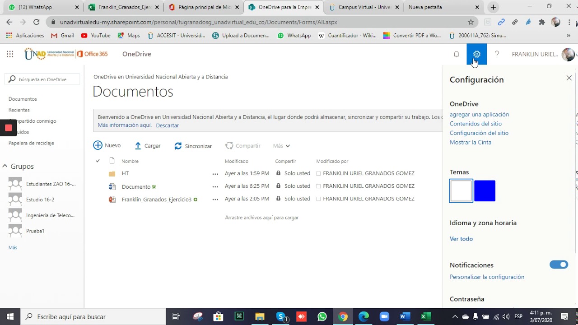
Task: Go back with the browser back arrow
Action: 9,22
